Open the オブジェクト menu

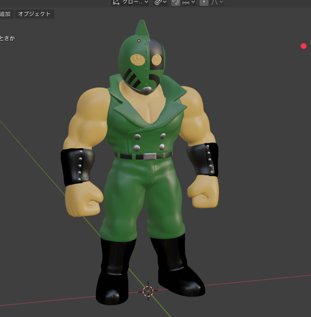tap(34, 14)
